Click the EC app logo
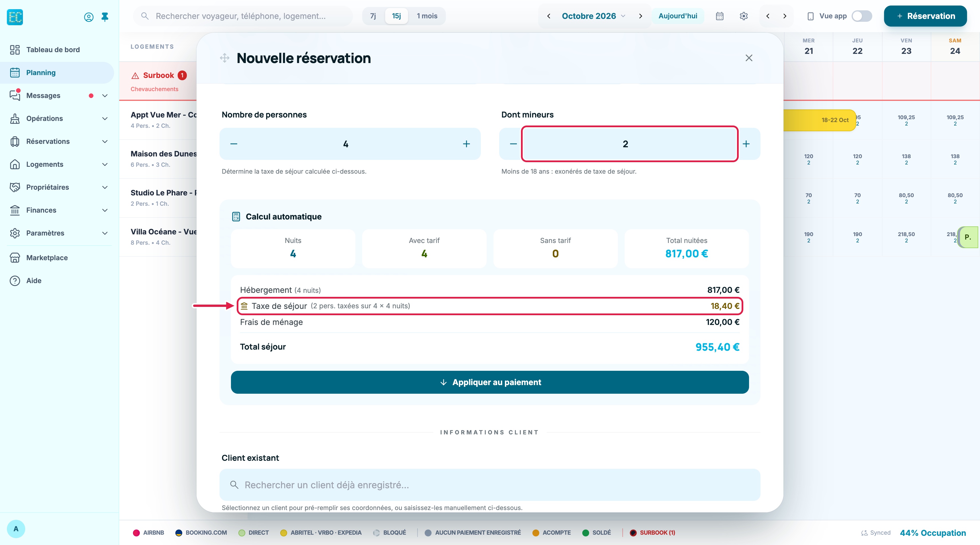The image size is (980, 545). coord(15,17)
